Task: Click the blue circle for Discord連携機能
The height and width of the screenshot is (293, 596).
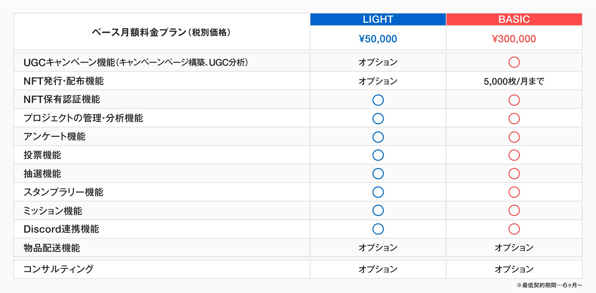Action: pyautogui.click(x=378, y=229)
